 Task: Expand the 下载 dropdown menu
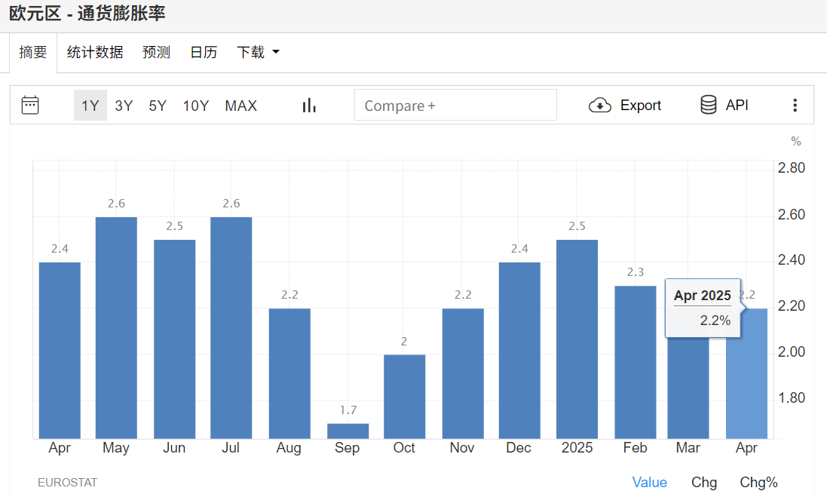coord(258,52)
